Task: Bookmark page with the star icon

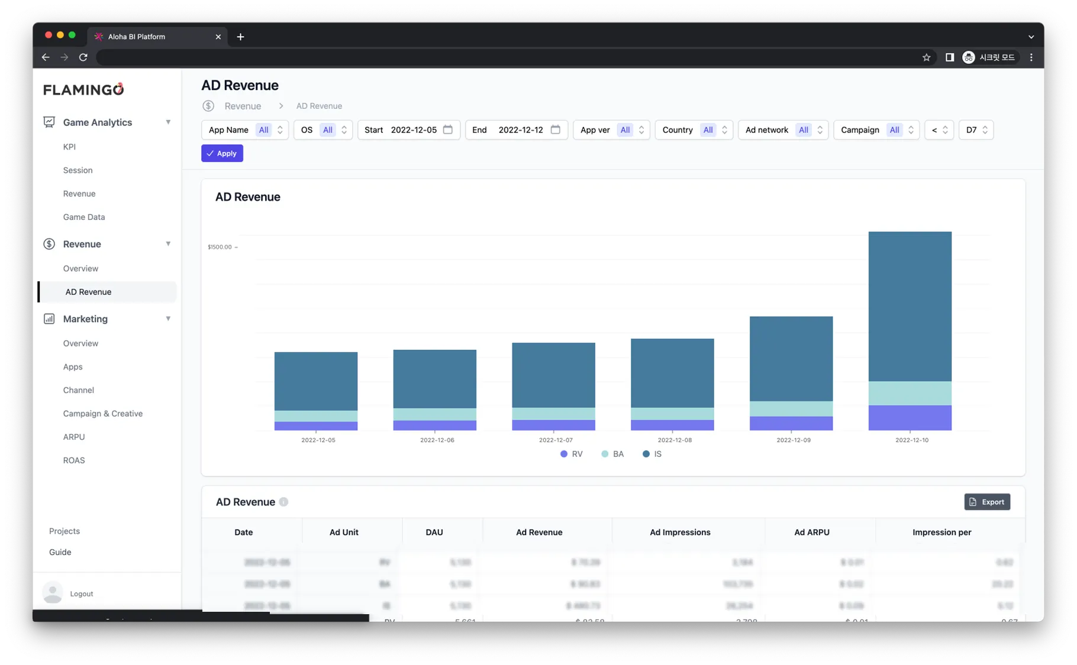Action: (x=926, y=57)
